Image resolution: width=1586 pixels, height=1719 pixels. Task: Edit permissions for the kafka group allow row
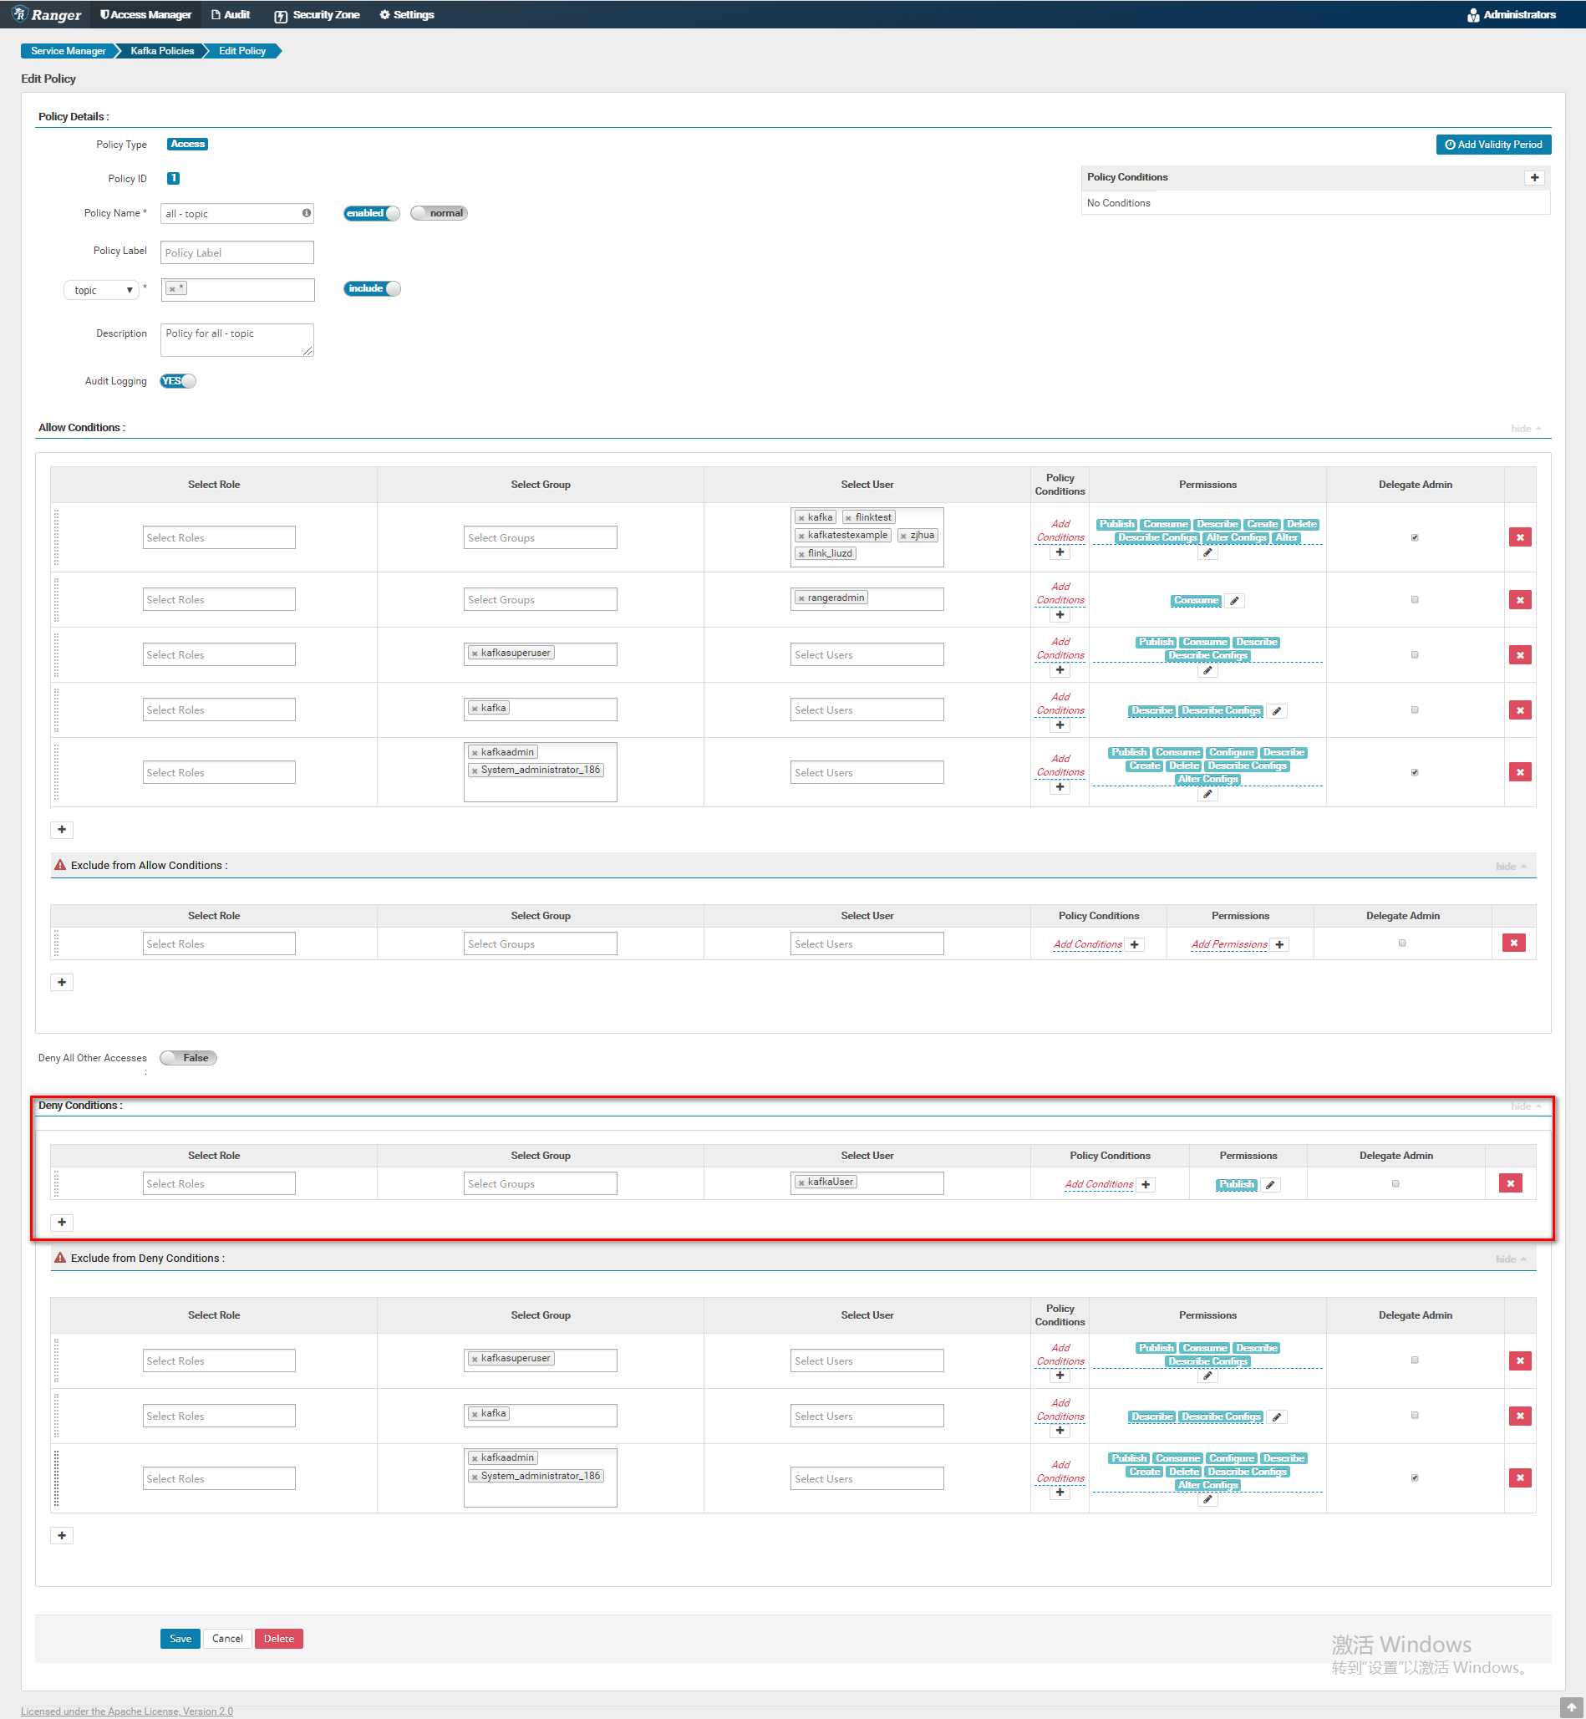coord(1277,710)
